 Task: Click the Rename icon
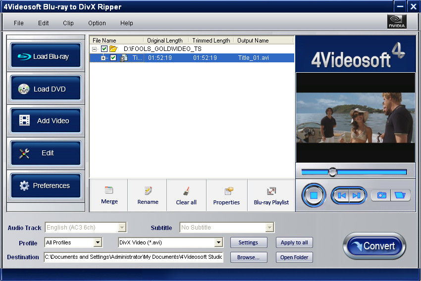click(148, 190)
